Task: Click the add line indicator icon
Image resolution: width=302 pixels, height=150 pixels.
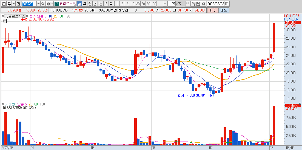Action: pos(193,4)
